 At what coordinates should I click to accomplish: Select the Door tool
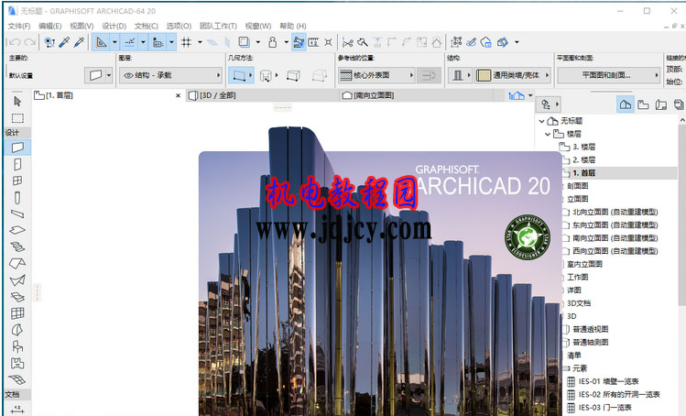click(17, 164)
